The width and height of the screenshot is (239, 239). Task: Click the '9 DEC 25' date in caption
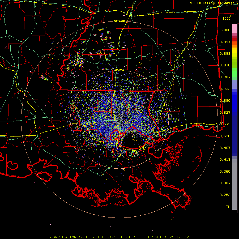165,237
